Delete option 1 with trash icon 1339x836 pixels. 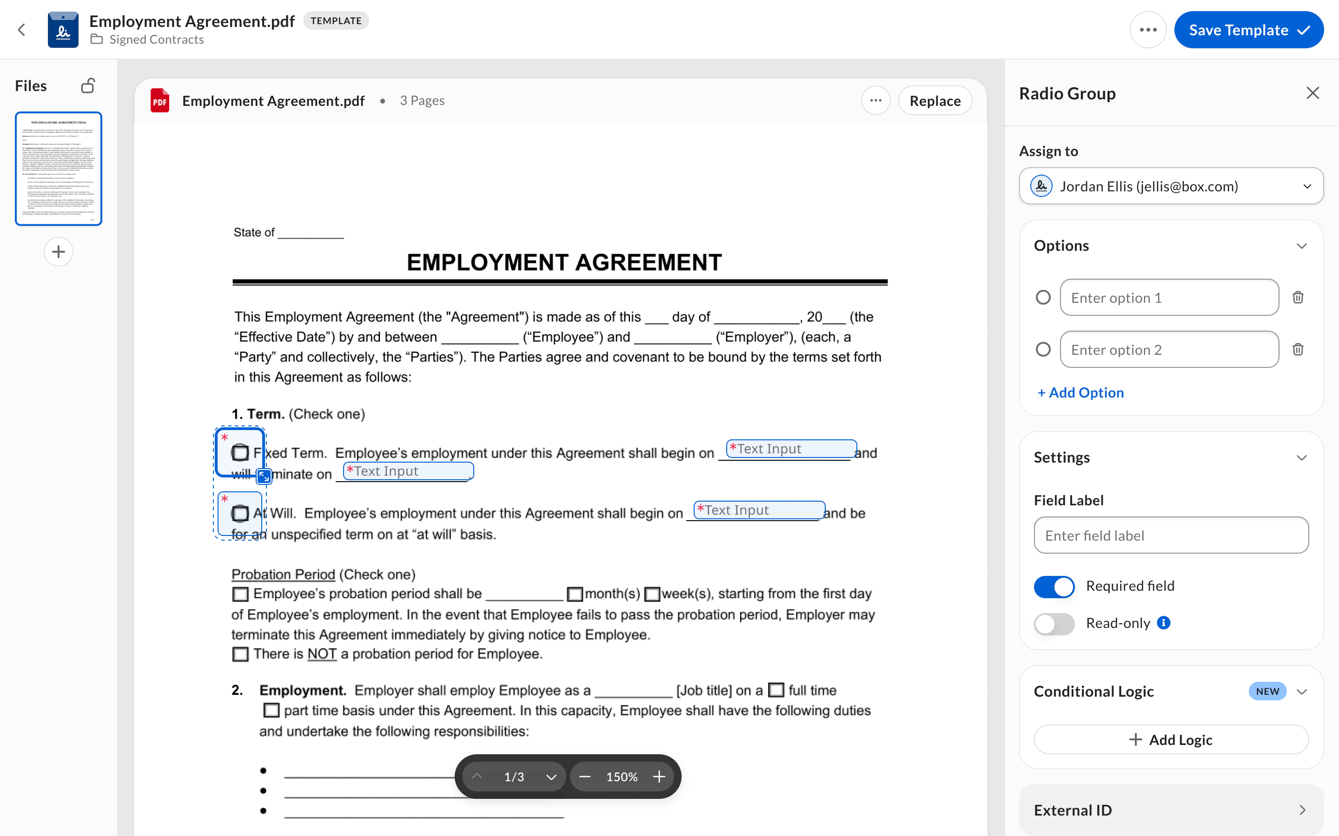pyautogui.click(x=1298, y=297)
